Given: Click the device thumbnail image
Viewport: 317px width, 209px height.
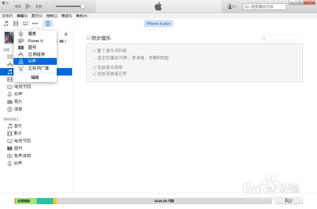Looking at the screenshot, I should coord(9,38).
